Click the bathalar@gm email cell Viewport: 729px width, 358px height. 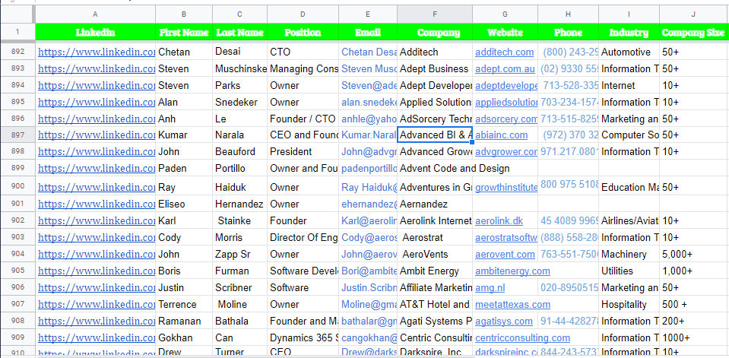pyautogui.click(x=368, y=321)
